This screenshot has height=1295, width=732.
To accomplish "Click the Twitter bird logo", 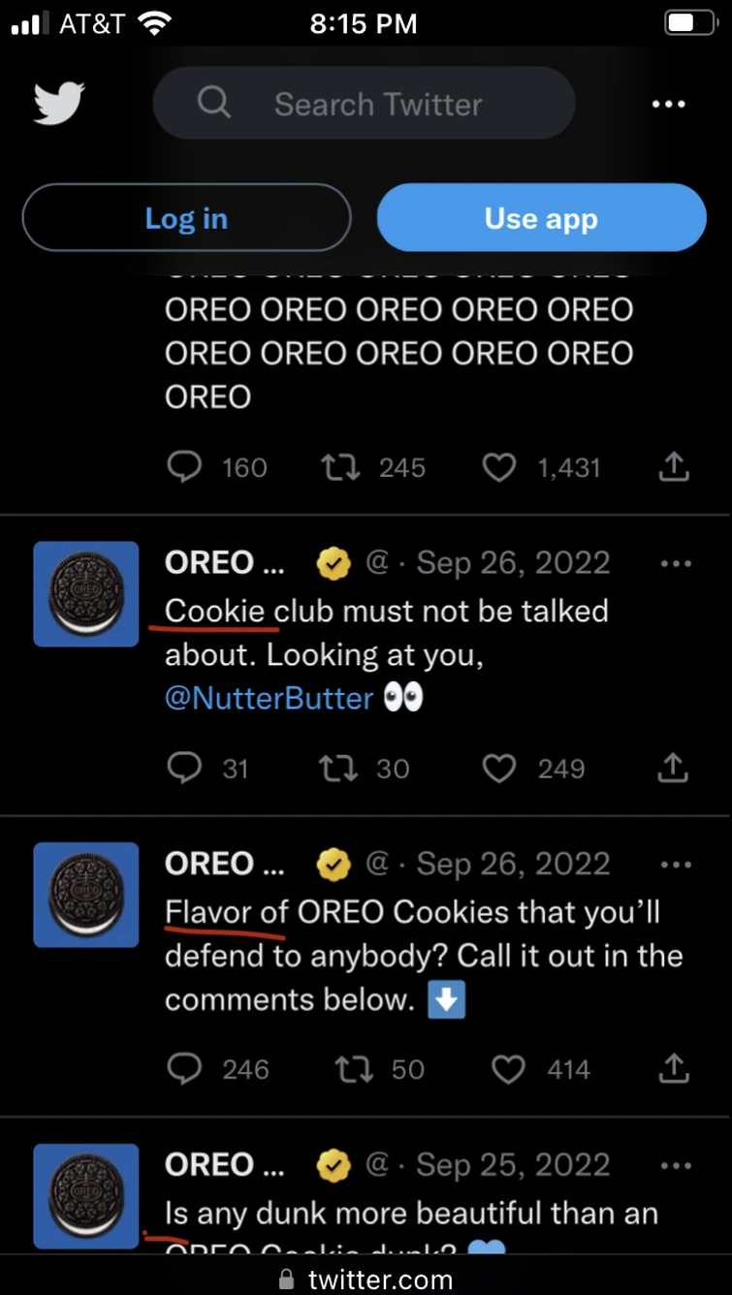I will coord(58,103).
